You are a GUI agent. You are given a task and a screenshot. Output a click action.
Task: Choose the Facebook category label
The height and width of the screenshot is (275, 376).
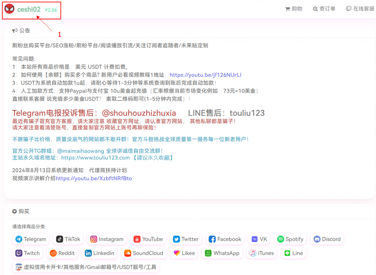229,239
